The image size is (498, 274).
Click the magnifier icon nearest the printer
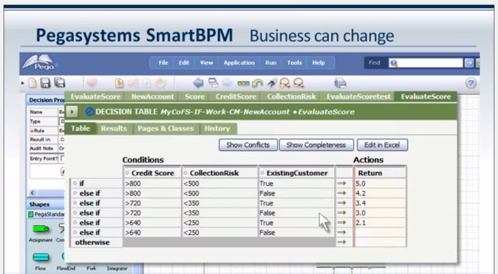pyautogui.click(x=298, y=83)
